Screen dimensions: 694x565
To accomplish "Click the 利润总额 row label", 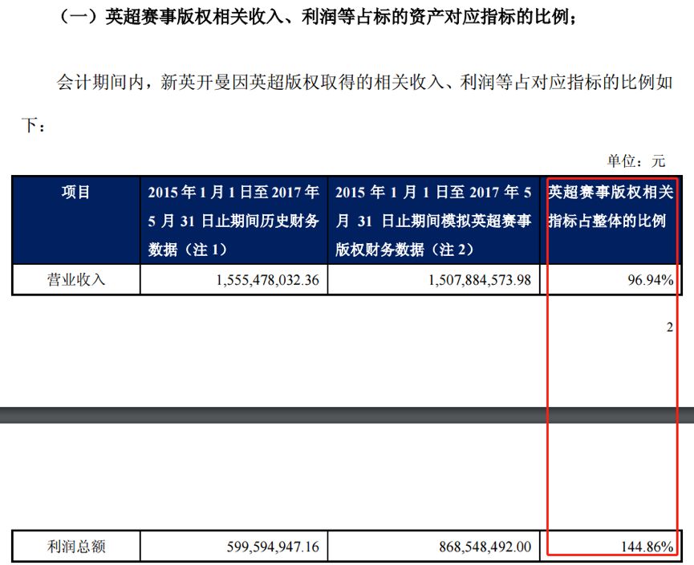I will coord(76,547).
